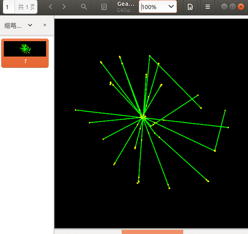Expand the sidebar chevron next to 缩略...
Viewport: 248px width, 234px height.
coord(30,25)
